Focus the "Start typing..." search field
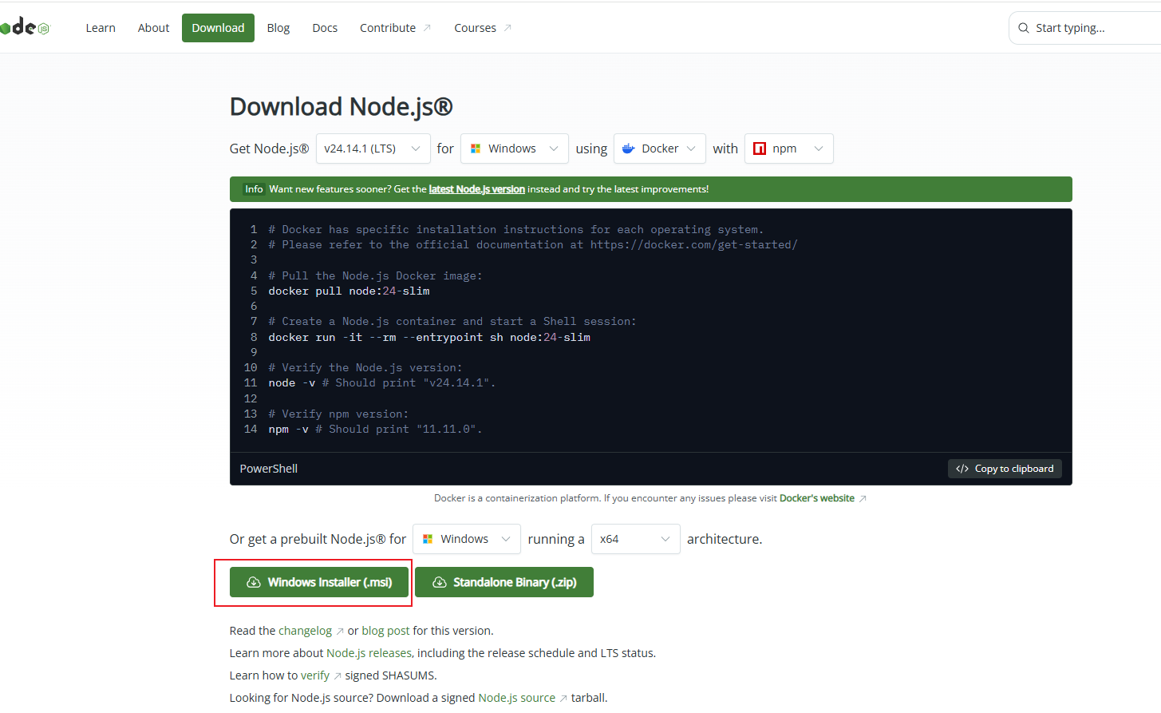 (x=1085, y=28)
